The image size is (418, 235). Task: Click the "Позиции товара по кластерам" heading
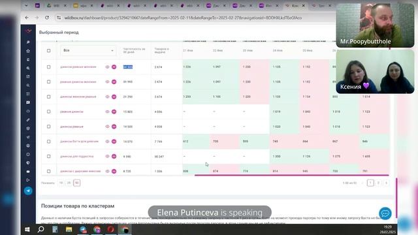coord(78,206)
